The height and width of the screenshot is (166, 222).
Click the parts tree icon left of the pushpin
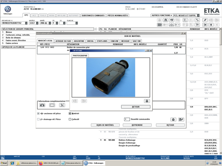click(197, 20)
